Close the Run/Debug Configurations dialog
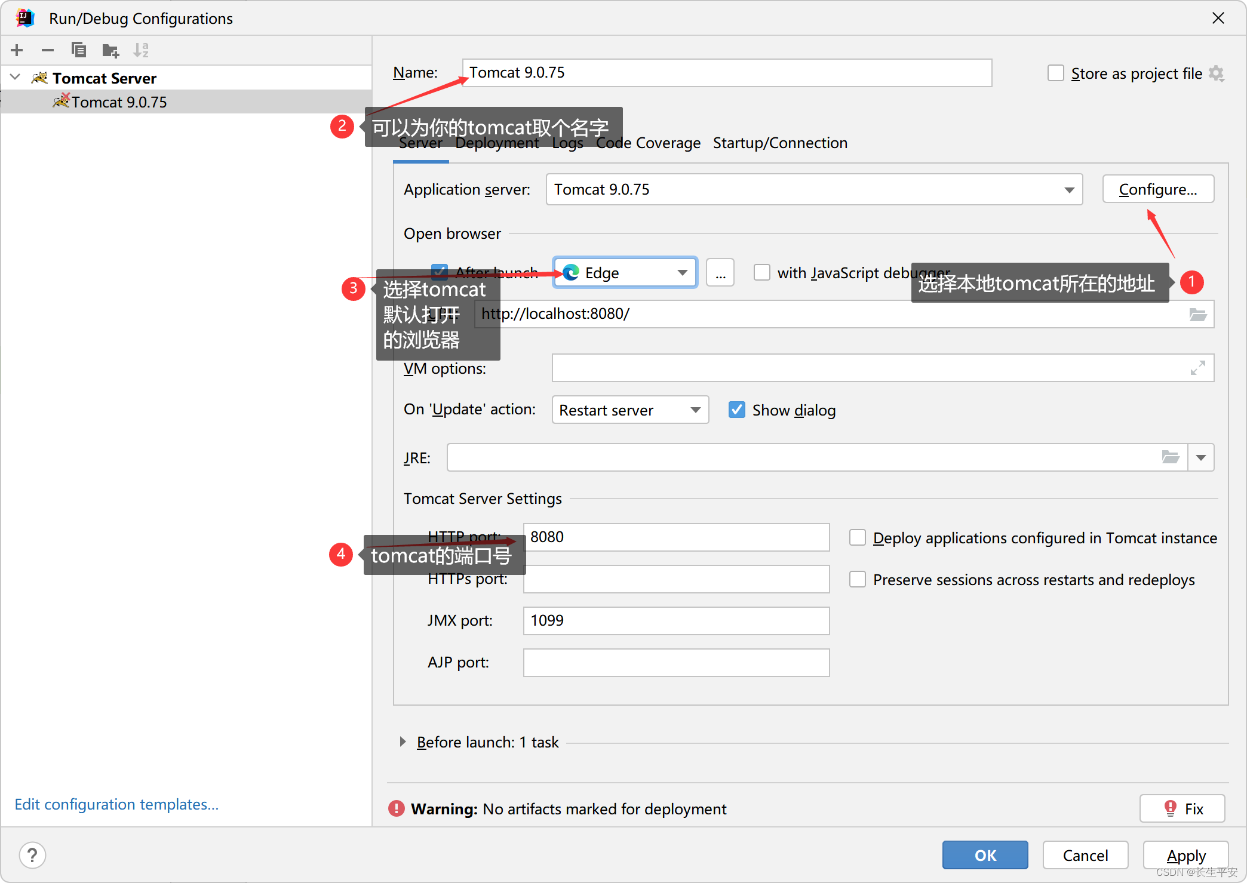This screenshot has height=883, width=1247. 1218,19
